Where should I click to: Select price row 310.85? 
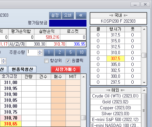11,100
